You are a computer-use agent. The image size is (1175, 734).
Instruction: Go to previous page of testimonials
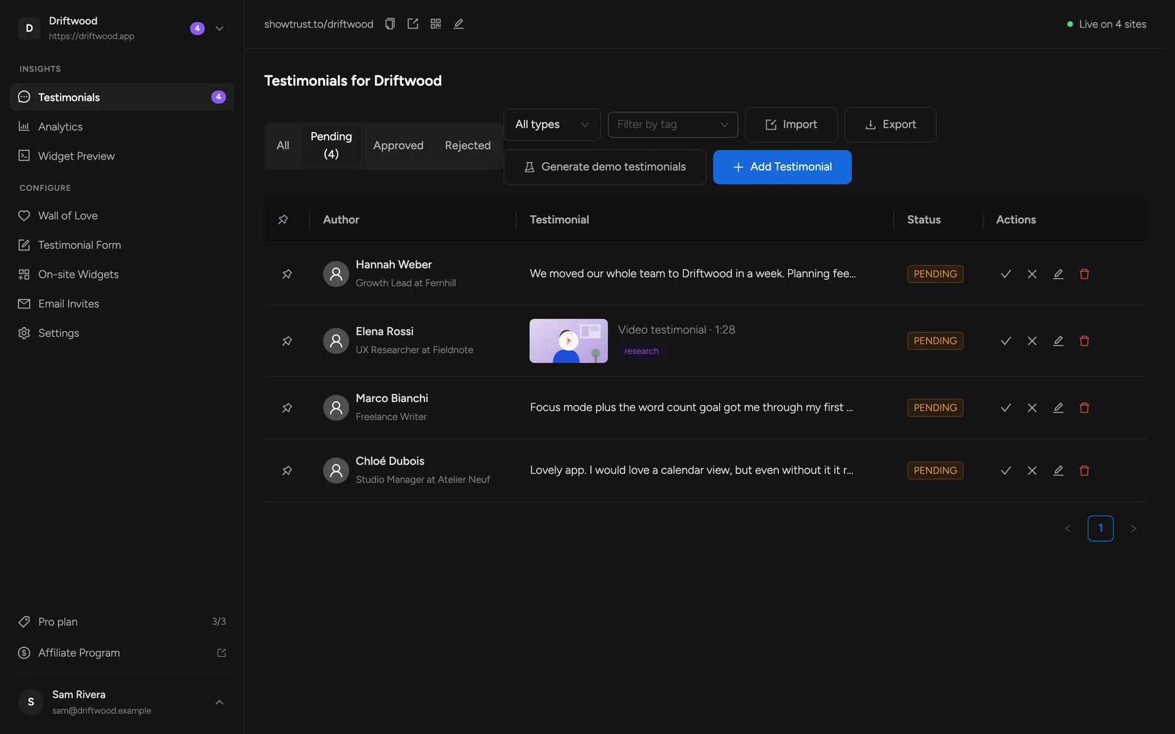[1068, 528]
